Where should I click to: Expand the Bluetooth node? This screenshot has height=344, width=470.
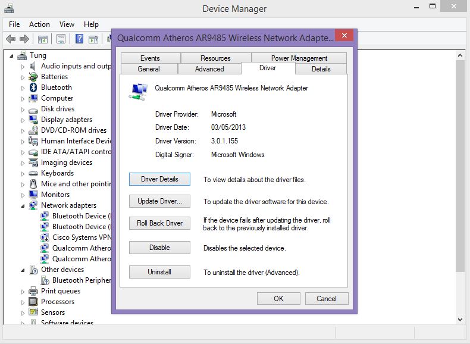point(23,88)
